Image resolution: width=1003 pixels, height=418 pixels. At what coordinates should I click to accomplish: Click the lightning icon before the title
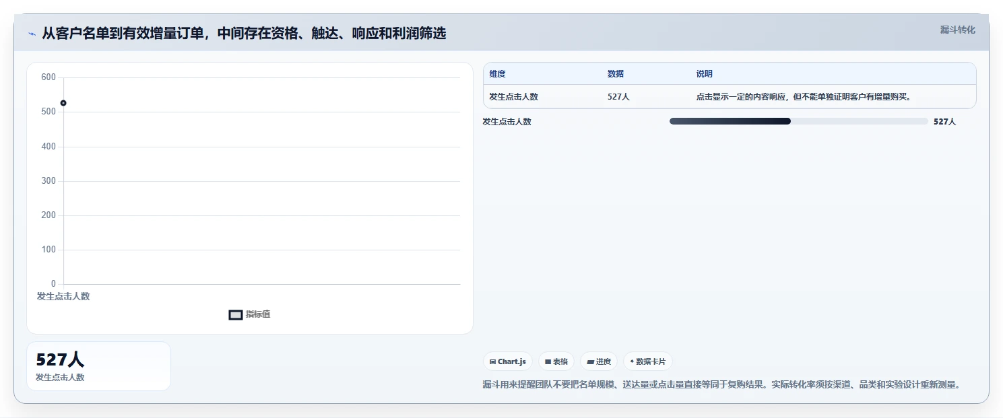click(32, 34)
